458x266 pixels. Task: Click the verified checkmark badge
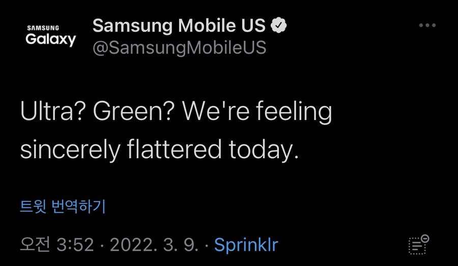coord(279,25)
